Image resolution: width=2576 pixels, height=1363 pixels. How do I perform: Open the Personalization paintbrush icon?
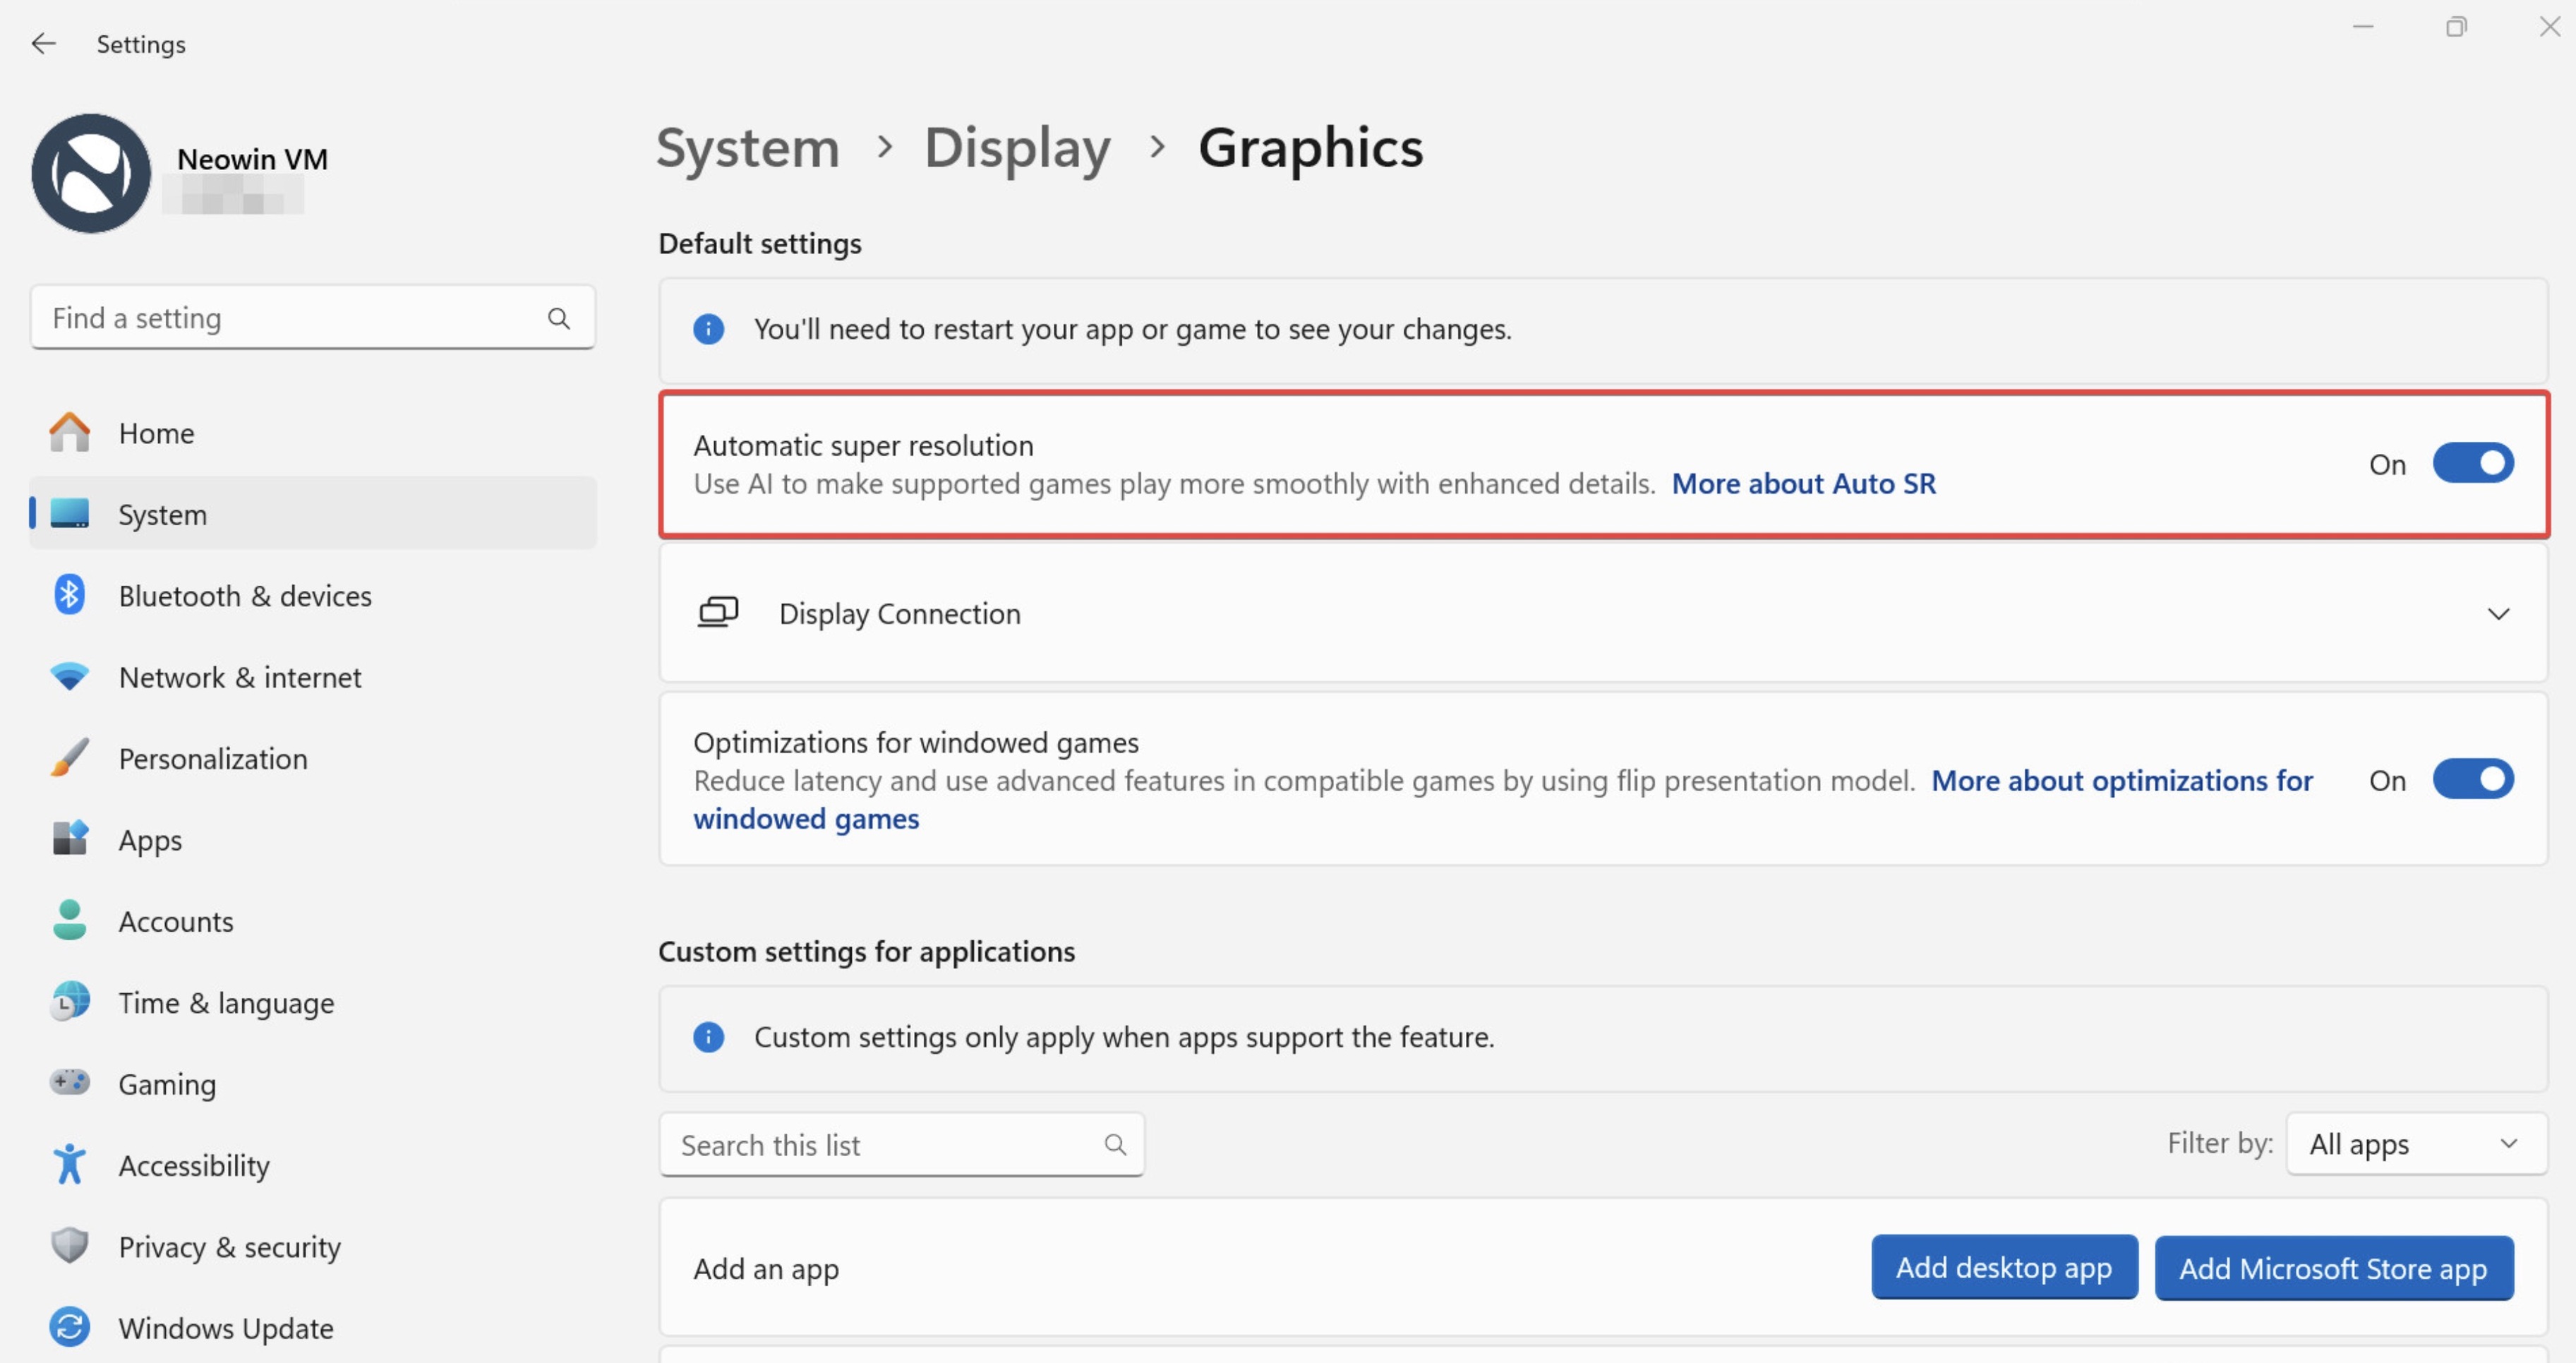point(69,758)
